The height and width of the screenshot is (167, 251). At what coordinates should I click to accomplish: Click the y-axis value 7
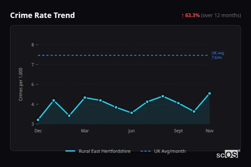(x=33, y=65)
